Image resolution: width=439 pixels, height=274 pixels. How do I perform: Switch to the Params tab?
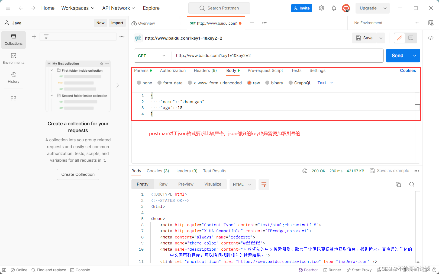pos(143,71)
